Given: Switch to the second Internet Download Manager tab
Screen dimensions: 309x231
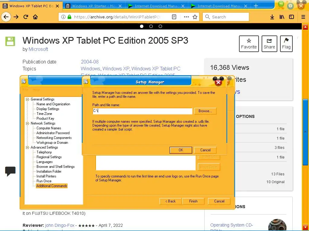Looking at the screenshot, I should point(219,6).
